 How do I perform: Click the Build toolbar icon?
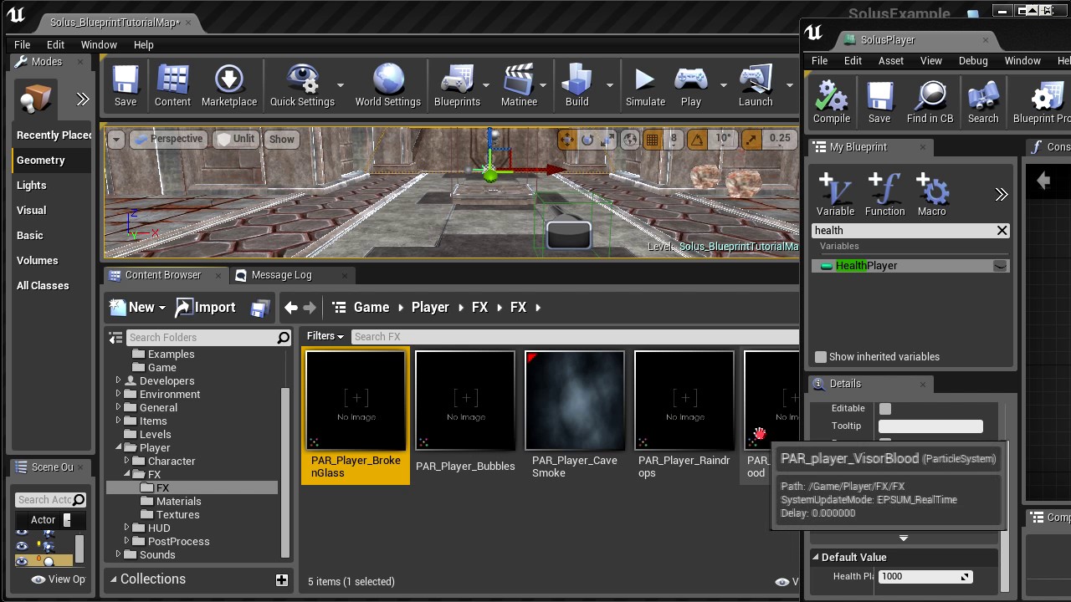click(577, 85)
